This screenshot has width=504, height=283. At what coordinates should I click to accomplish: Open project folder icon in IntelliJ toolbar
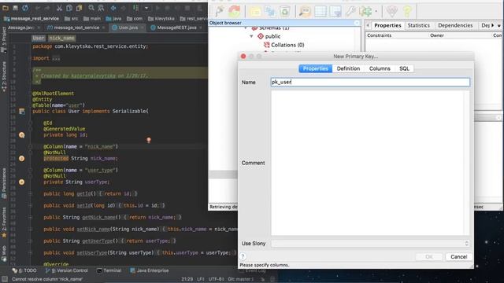coord(6,8)
